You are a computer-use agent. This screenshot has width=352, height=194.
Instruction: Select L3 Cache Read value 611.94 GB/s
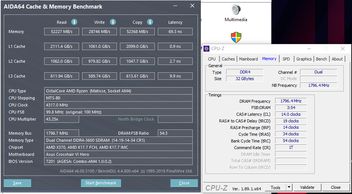(x=62, y=76)
